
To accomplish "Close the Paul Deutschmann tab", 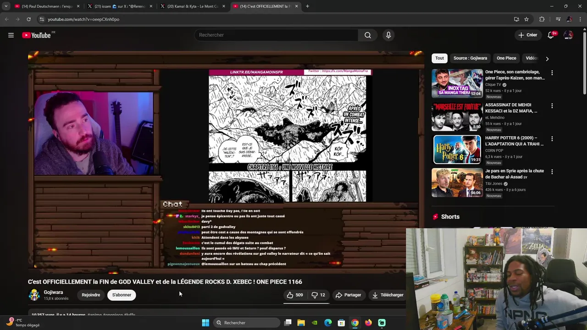I will tap(78, 6).
